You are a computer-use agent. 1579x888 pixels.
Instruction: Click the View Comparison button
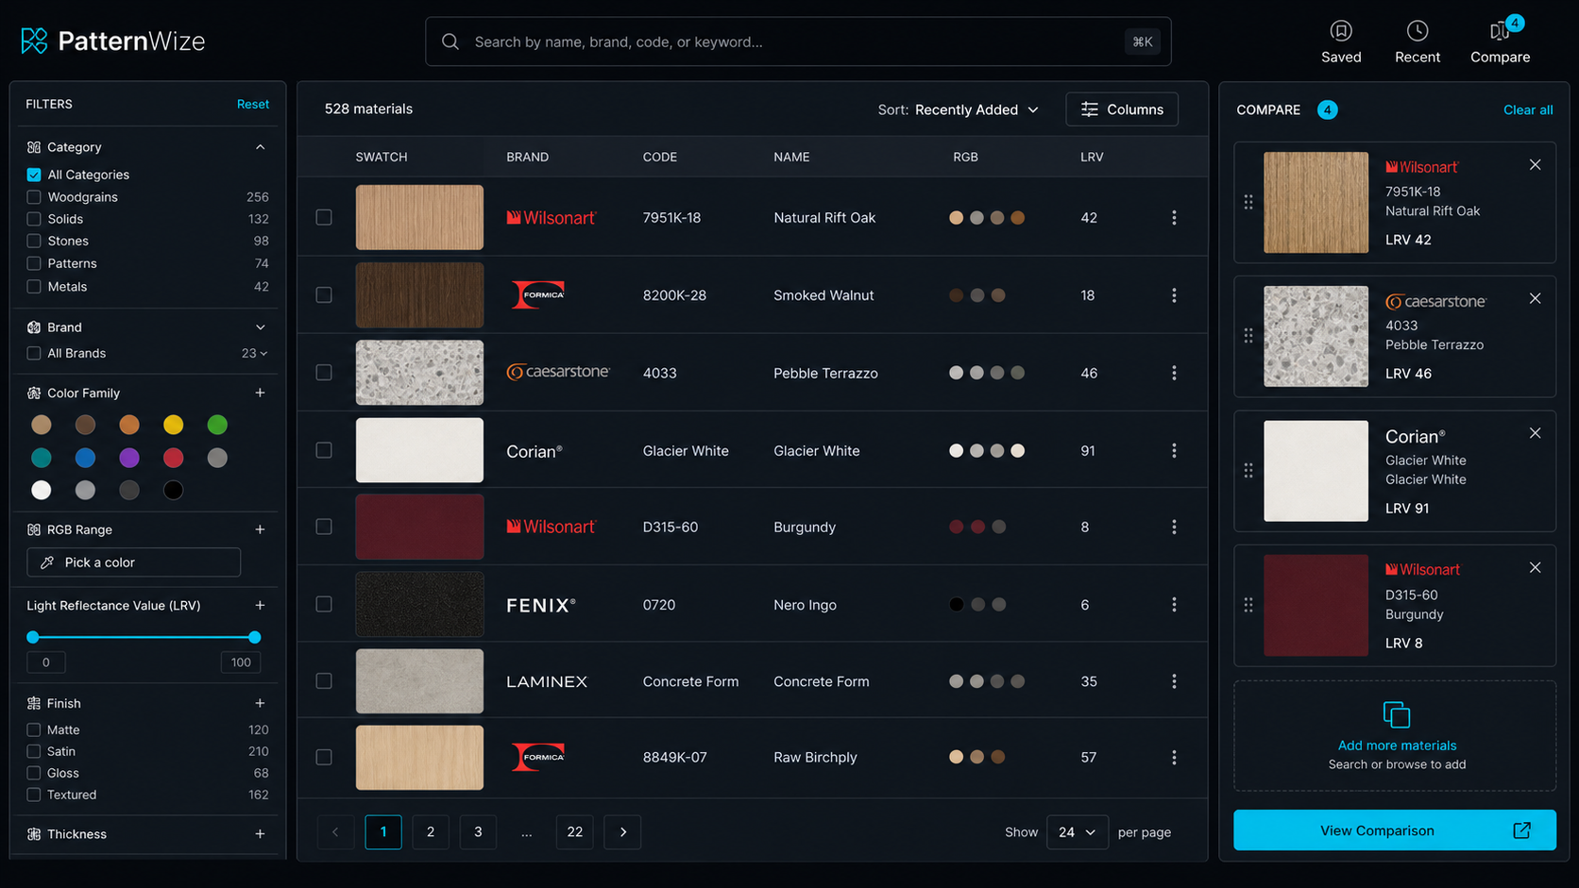point(1395,830)
